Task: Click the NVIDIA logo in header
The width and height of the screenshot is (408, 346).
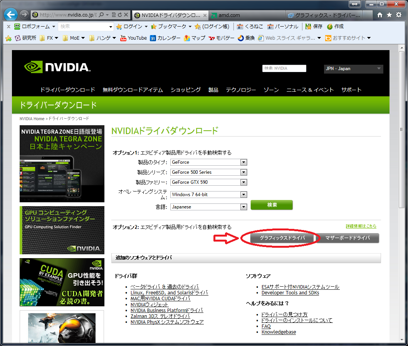Action: pos(57,67)
